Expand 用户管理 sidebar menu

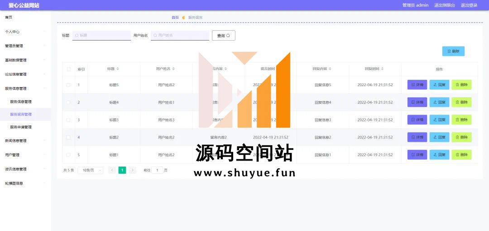(25, 155)
